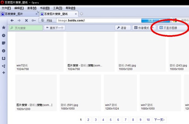189x124 pixels.
Task: Open the password wand key icon
Action: 34,20
